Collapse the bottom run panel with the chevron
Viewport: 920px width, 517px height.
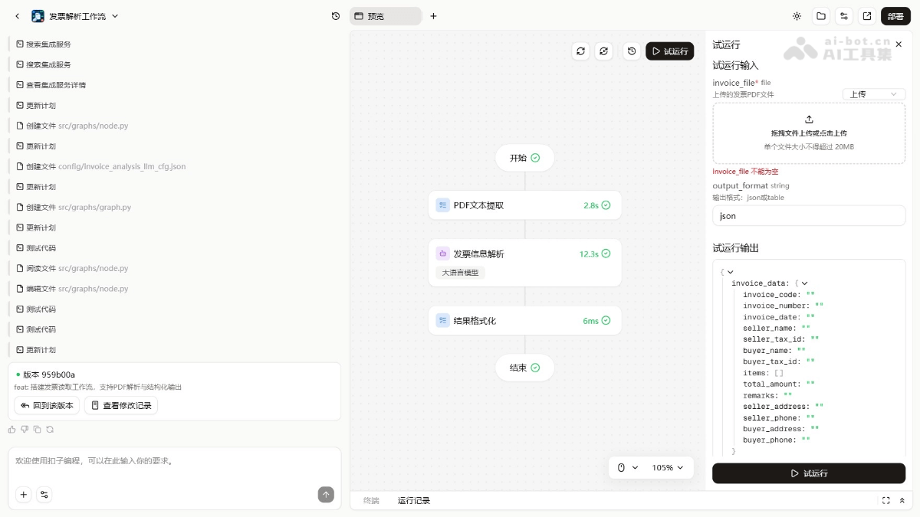[902, 500]
